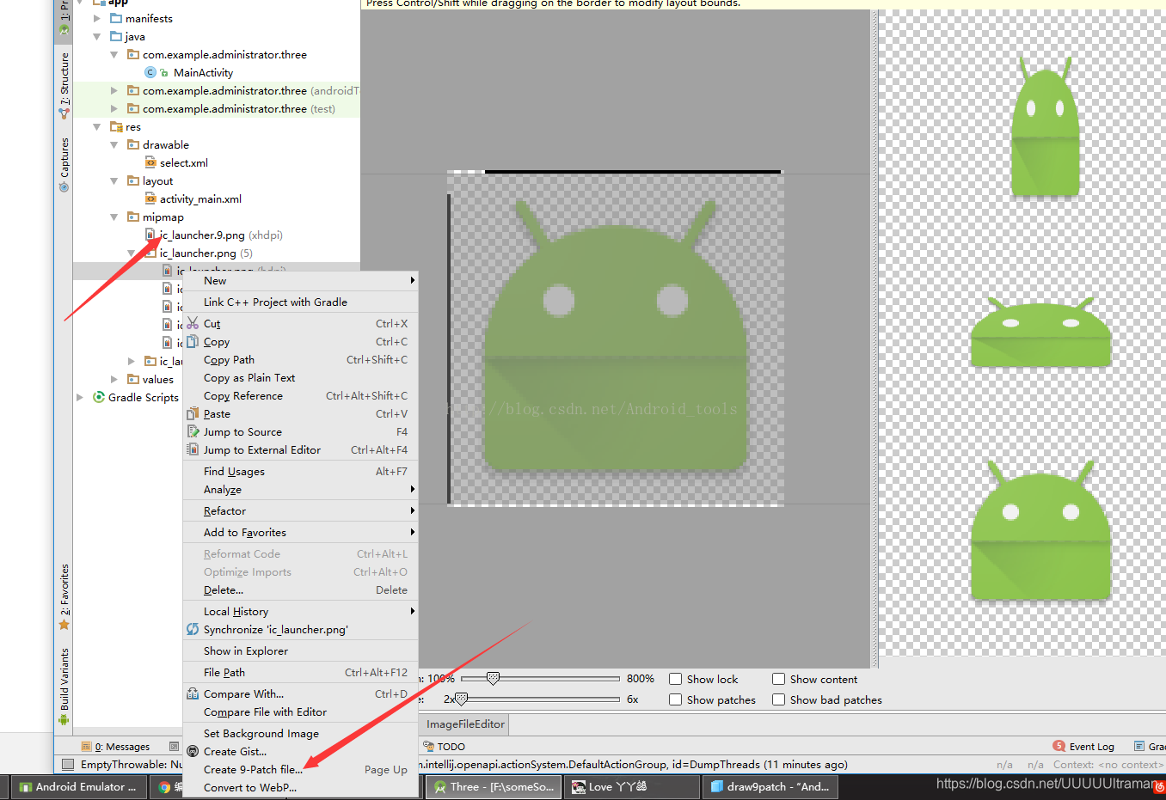This screenshot has height=800, width=1166.
Task: Click the both-direction stretched Android preview at the bottom
Action: [x=1040, y=529]
